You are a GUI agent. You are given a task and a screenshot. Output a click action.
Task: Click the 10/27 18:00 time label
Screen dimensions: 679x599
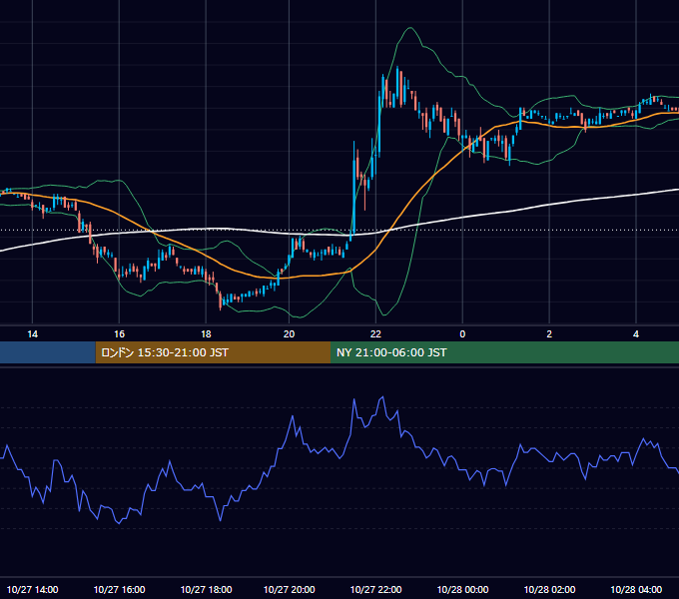206,589
